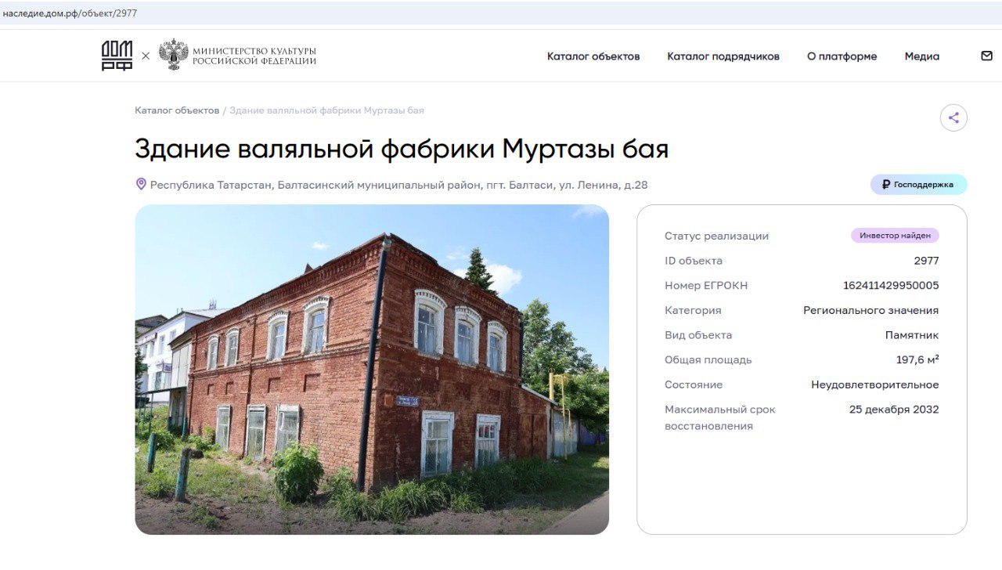Open the brick factory building photo
Image resolution: width=1002 pixels, height=570 pixels.
[x=372, y=370]
